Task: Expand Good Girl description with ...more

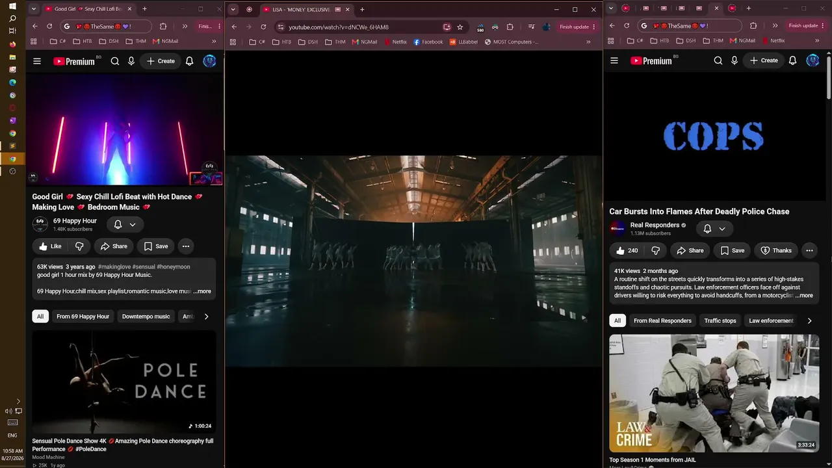Action: (202, 291)
